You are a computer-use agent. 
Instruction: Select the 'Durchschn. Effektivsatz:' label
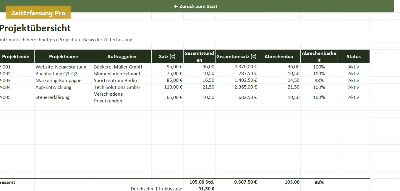156,189
